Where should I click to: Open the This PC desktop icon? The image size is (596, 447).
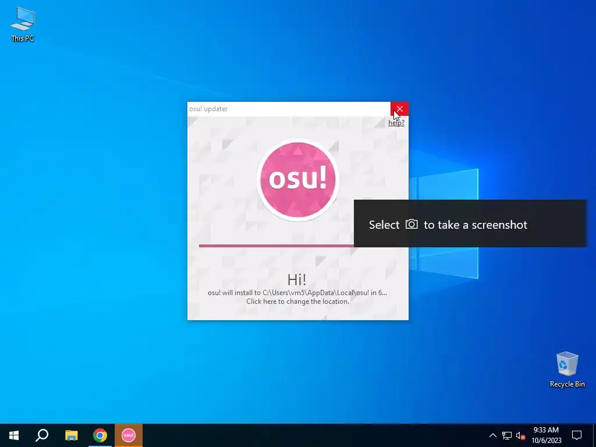[23, 24]
